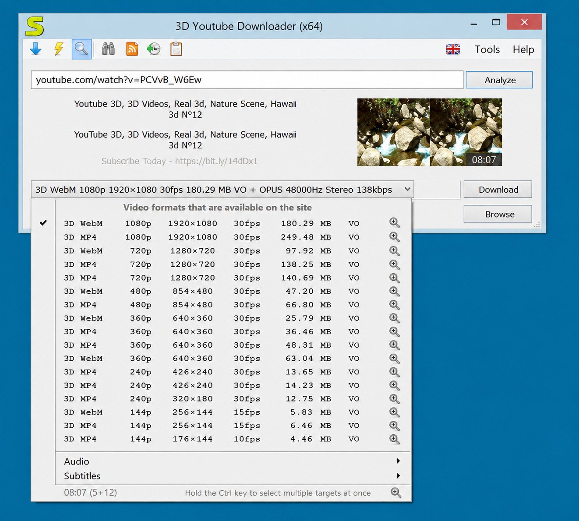Preview 3D MP4 240p 12.75 MB magnifier

point(395,399)
